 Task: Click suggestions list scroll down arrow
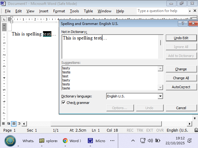coord(160,87)
